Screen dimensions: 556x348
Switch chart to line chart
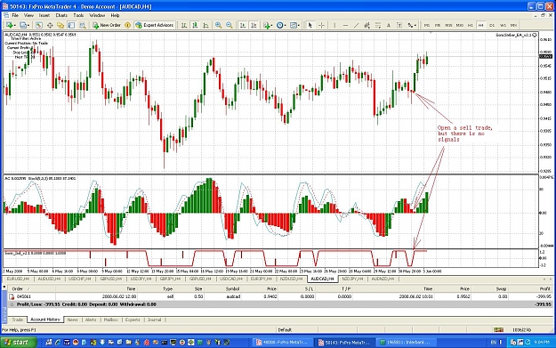[205, 25]
